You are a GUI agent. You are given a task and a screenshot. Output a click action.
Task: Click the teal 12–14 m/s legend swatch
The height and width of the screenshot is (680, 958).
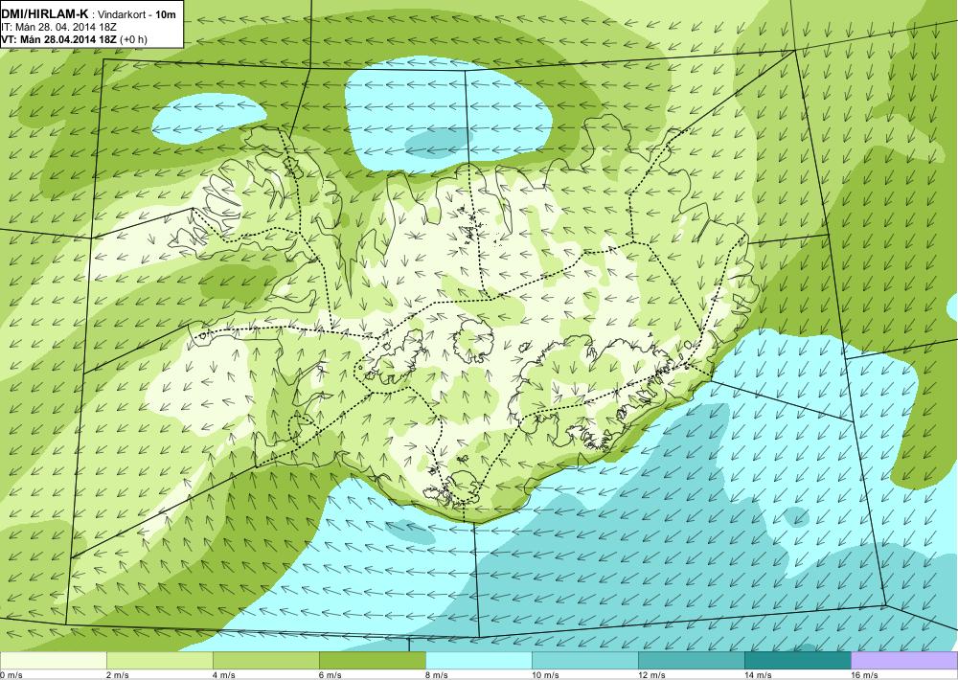691,661
